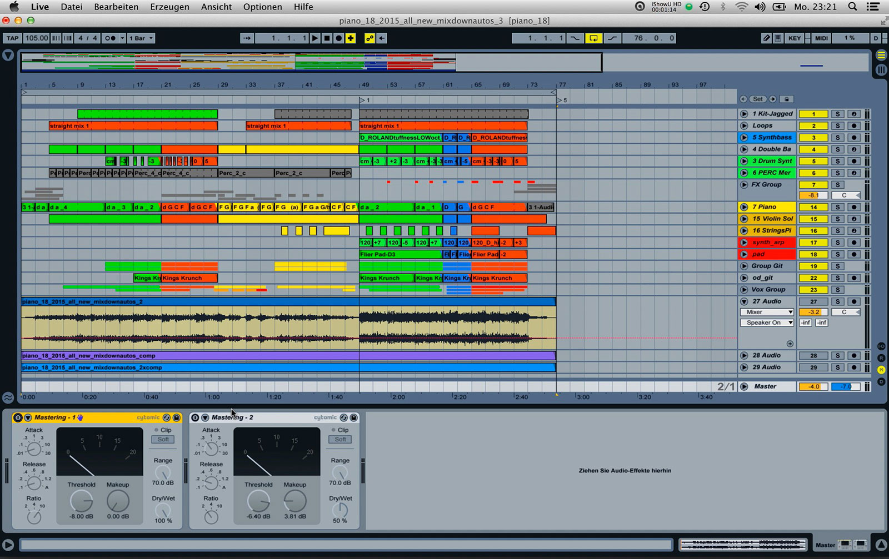
Task: Collapse the 27 Audio track
Action: point(744,301)
